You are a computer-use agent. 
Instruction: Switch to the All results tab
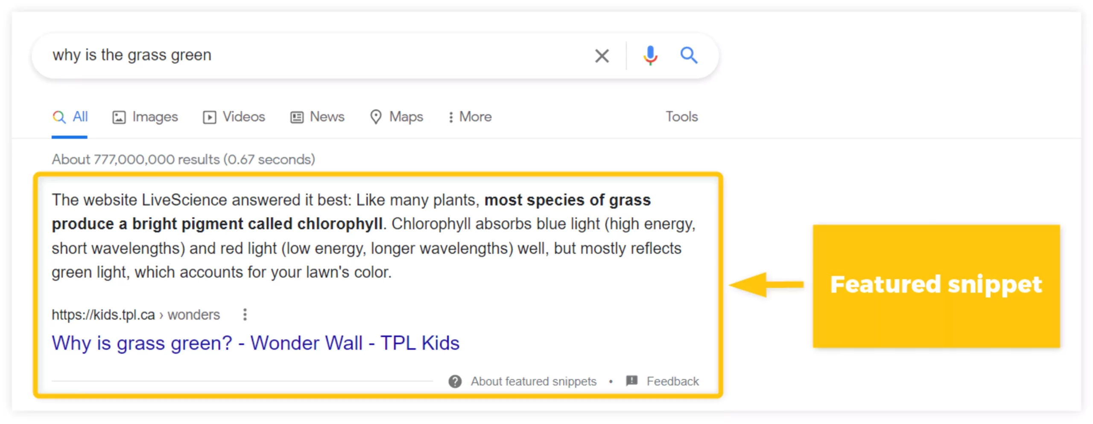80,117
